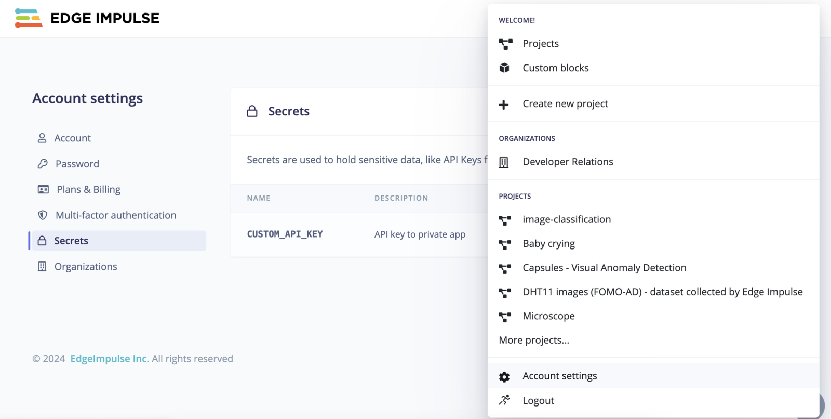Open Organizations in the sidebar
831x419 pixels.
tap(86, 266)
